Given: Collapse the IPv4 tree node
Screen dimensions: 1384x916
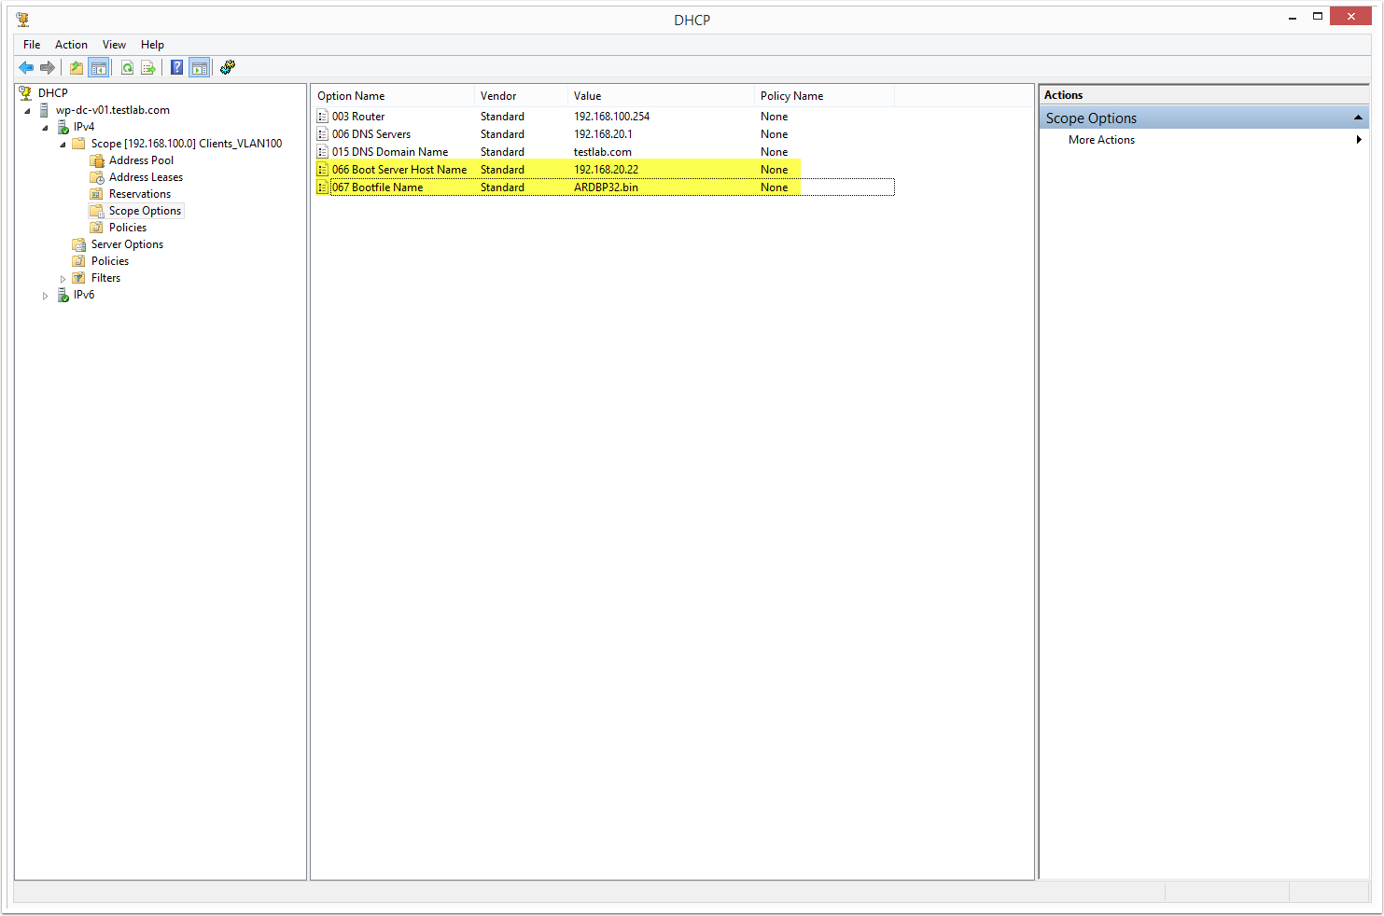Looking at the screenshot, I should [45, 128].
